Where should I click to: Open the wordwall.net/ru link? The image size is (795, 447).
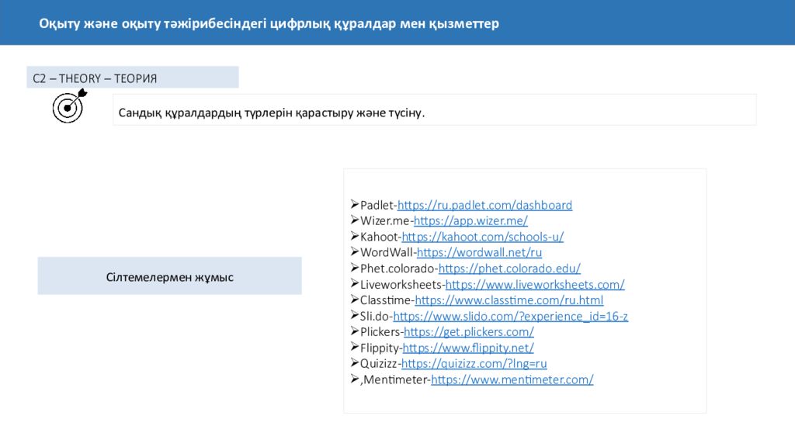(479, 252)
